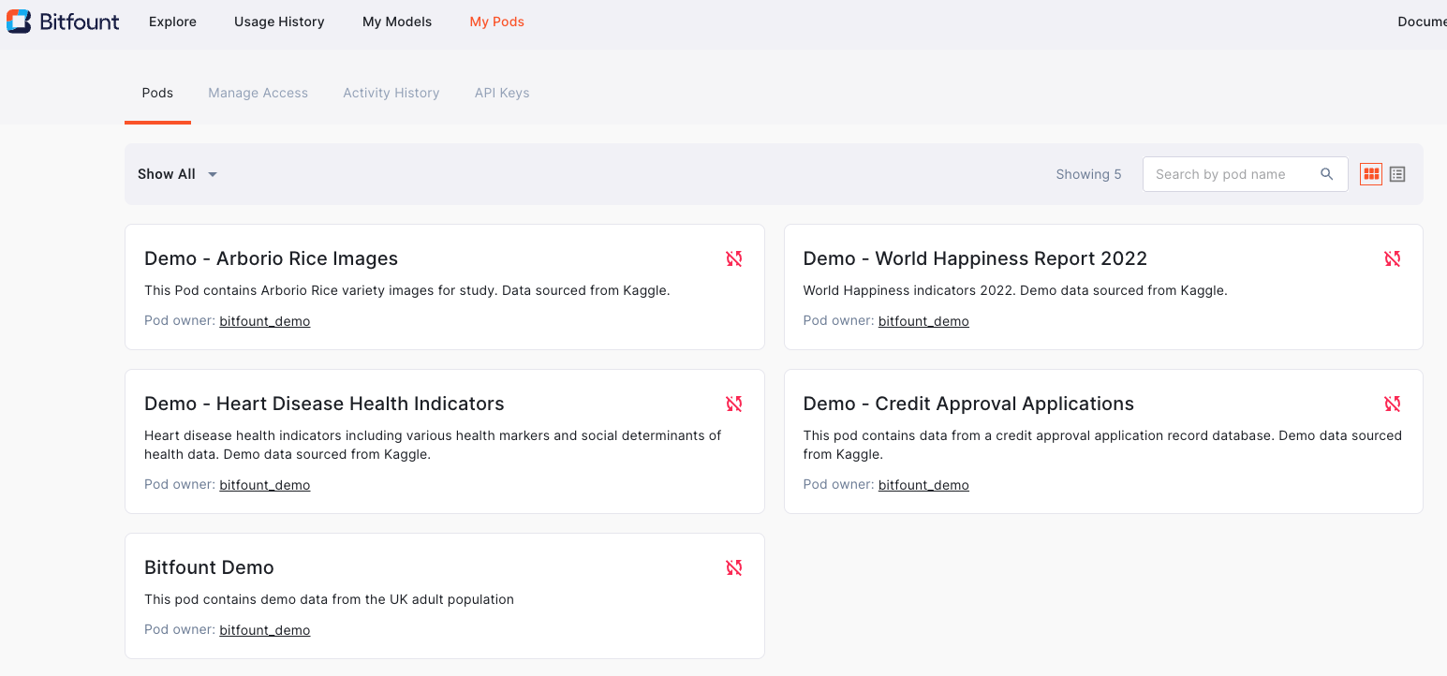Viewport: 1447px width, 676px height.
Task: Click bitfount_demo owner link on Credit Approval pod
Action: tap(923, 485)
